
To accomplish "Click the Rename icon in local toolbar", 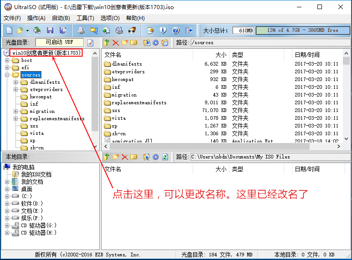I will (134, 157).
